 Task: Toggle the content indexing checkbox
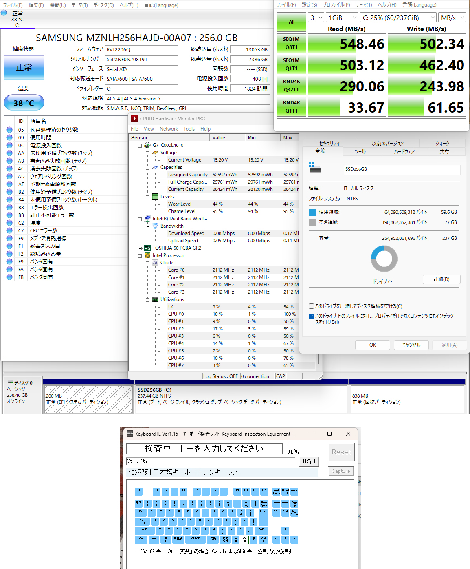pos(311,316)
